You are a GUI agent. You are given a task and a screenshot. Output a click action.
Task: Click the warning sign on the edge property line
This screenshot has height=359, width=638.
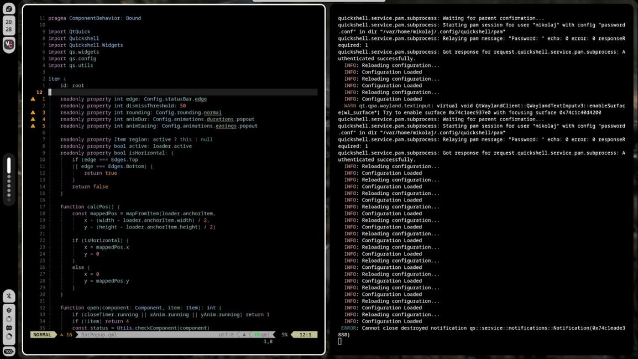click(x=33, y=99)
